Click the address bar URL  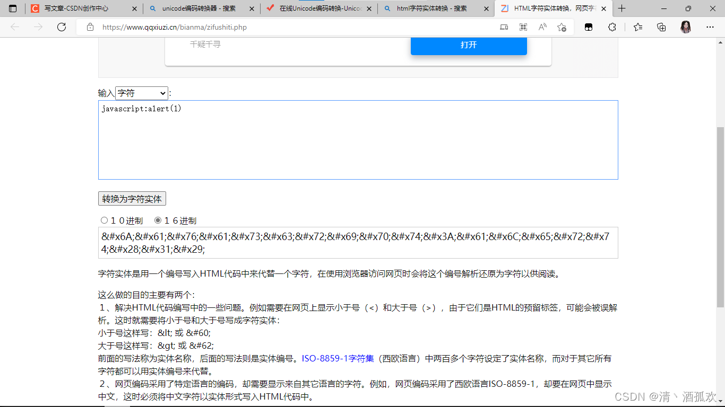click(175, 27)
